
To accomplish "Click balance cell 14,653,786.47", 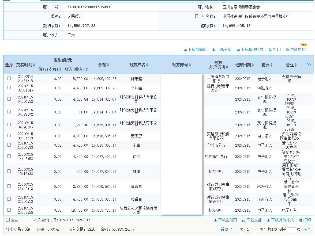I will click(104, 211).
